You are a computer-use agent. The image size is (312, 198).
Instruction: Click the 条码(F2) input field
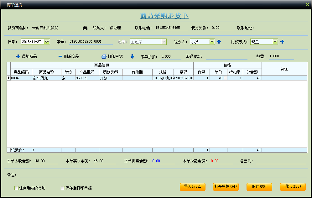(x=226, y=56)
